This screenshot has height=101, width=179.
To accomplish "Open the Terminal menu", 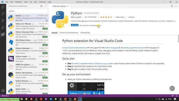I will tap(42, 2).
